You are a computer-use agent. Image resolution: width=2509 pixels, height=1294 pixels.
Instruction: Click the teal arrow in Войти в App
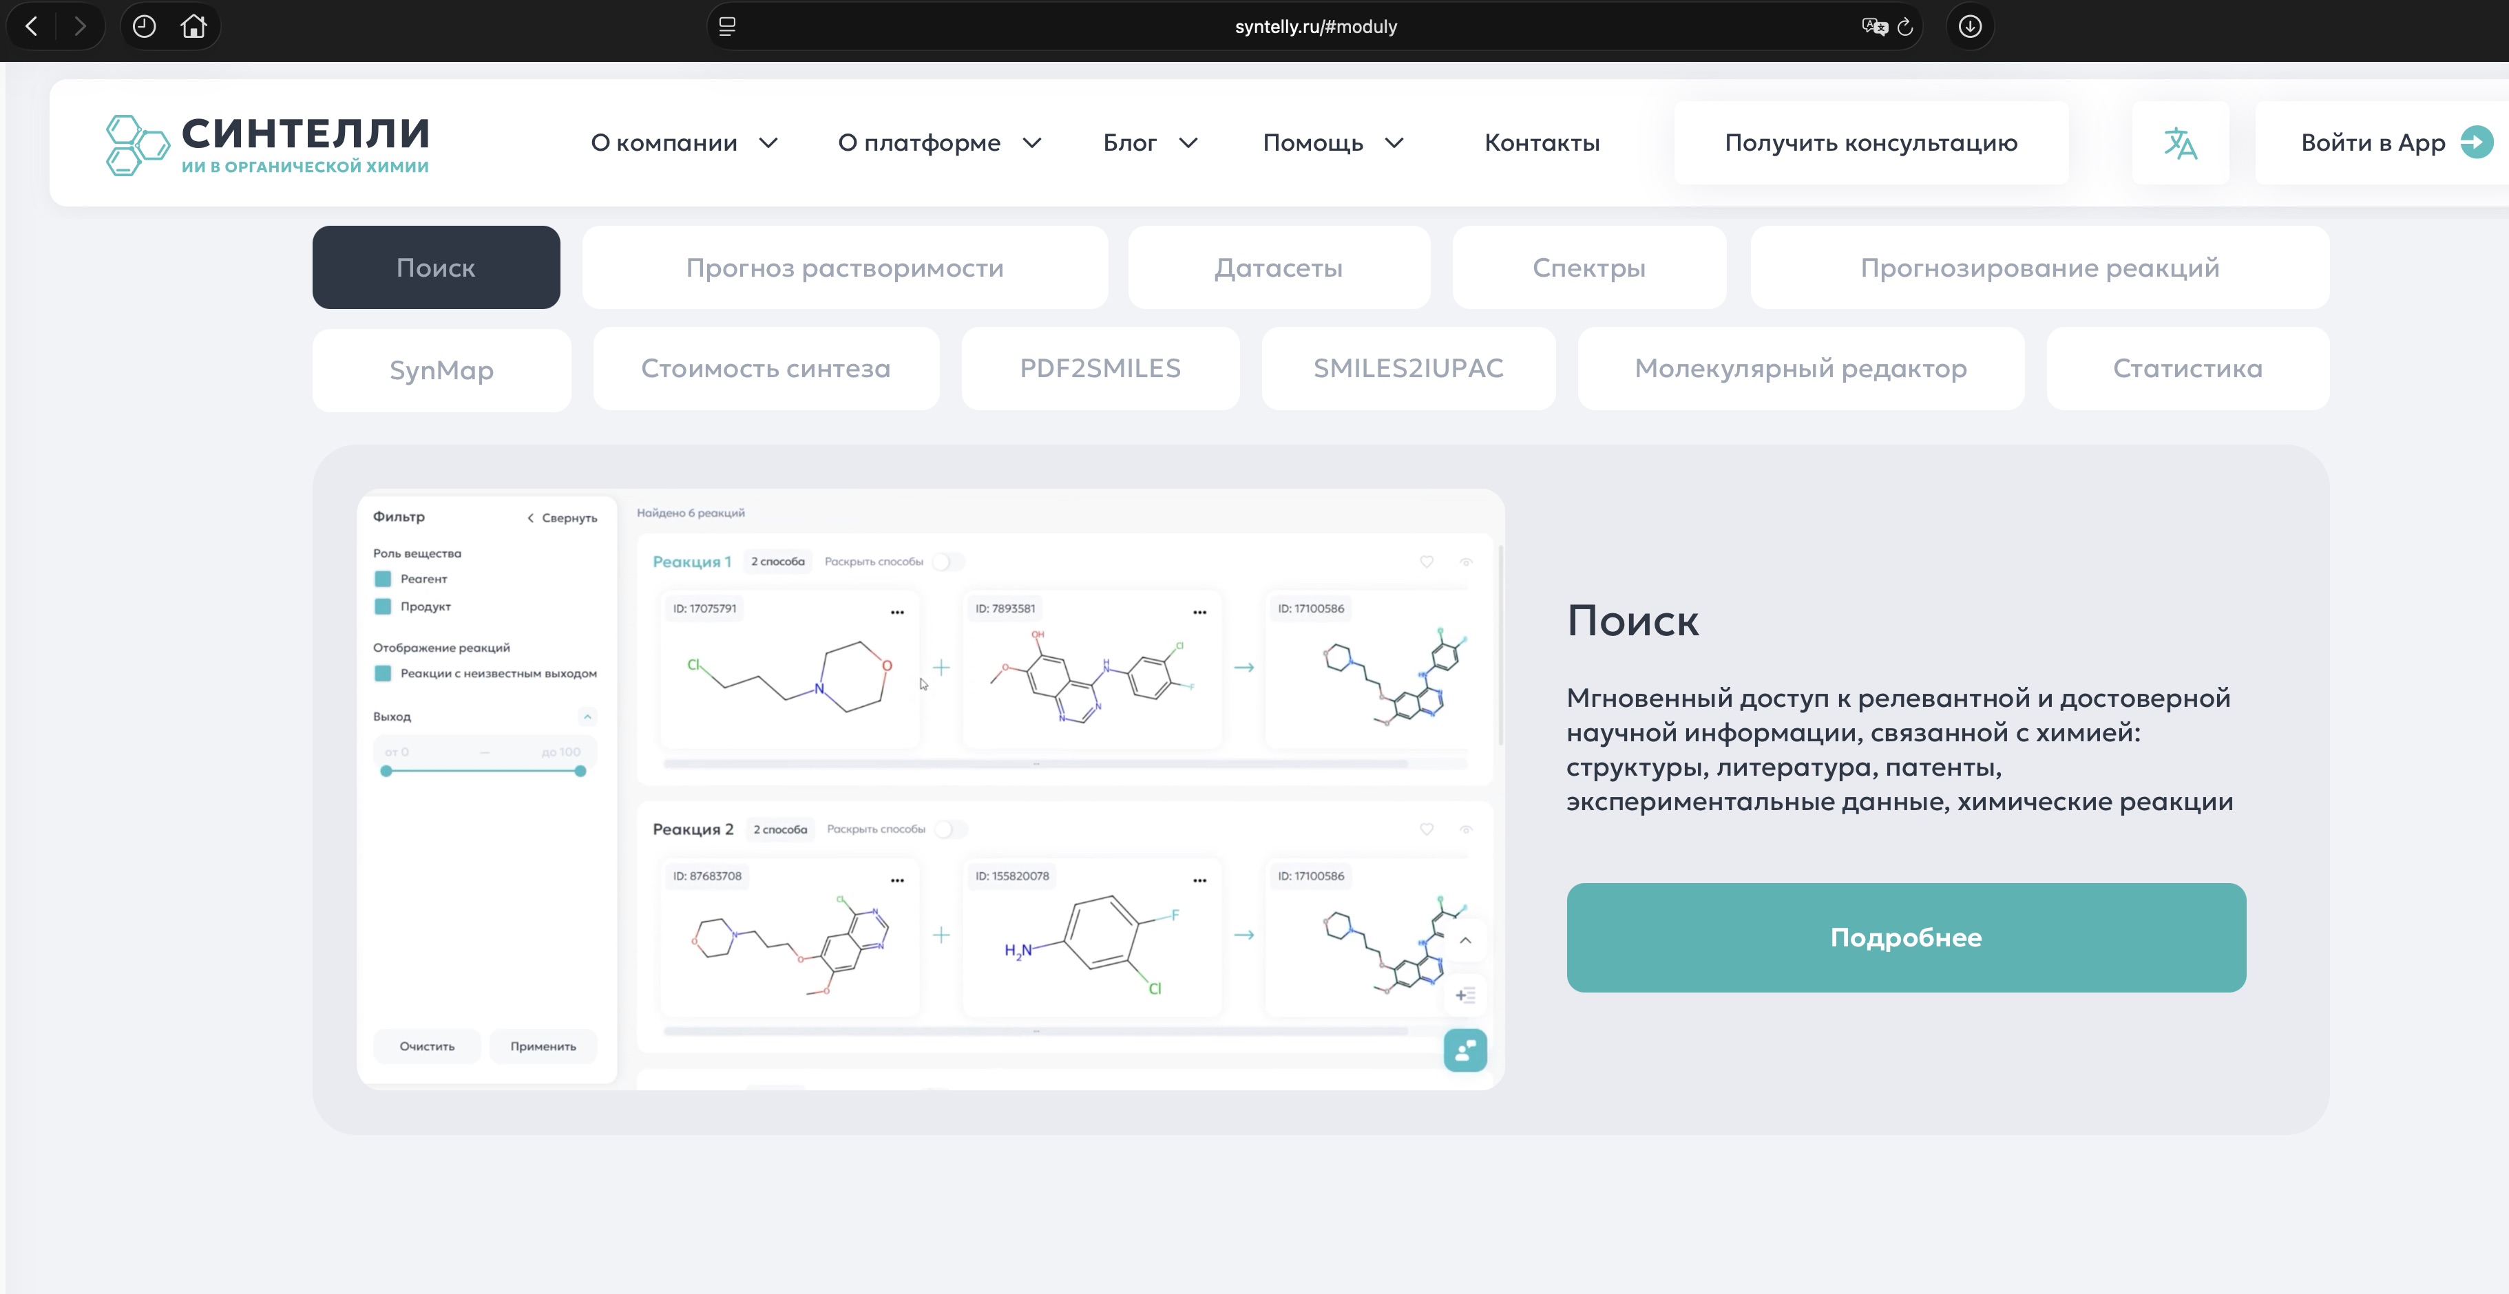coord(2476,142)
